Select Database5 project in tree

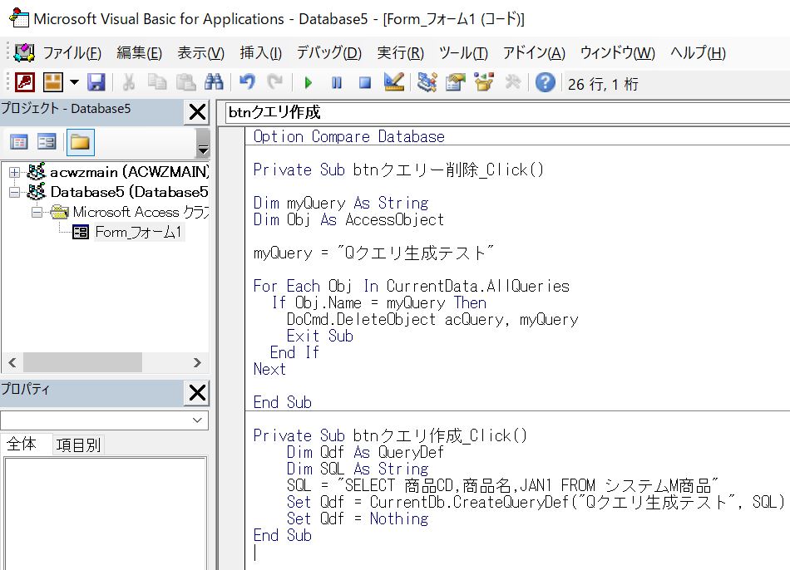tap(129, 192)
